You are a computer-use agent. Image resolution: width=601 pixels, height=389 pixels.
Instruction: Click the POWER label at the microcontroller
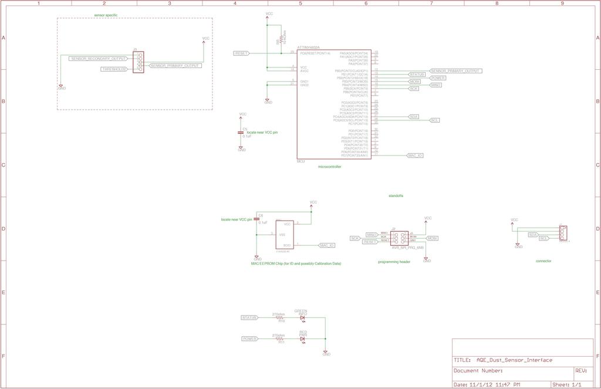click(437, 78)
